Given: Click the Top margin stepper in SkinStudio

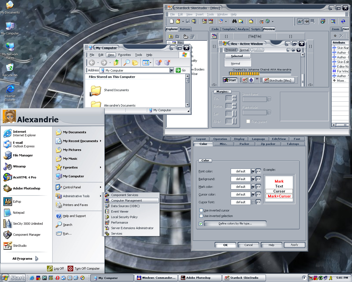Looking at the screenshot, I should (x=234, y=98).
